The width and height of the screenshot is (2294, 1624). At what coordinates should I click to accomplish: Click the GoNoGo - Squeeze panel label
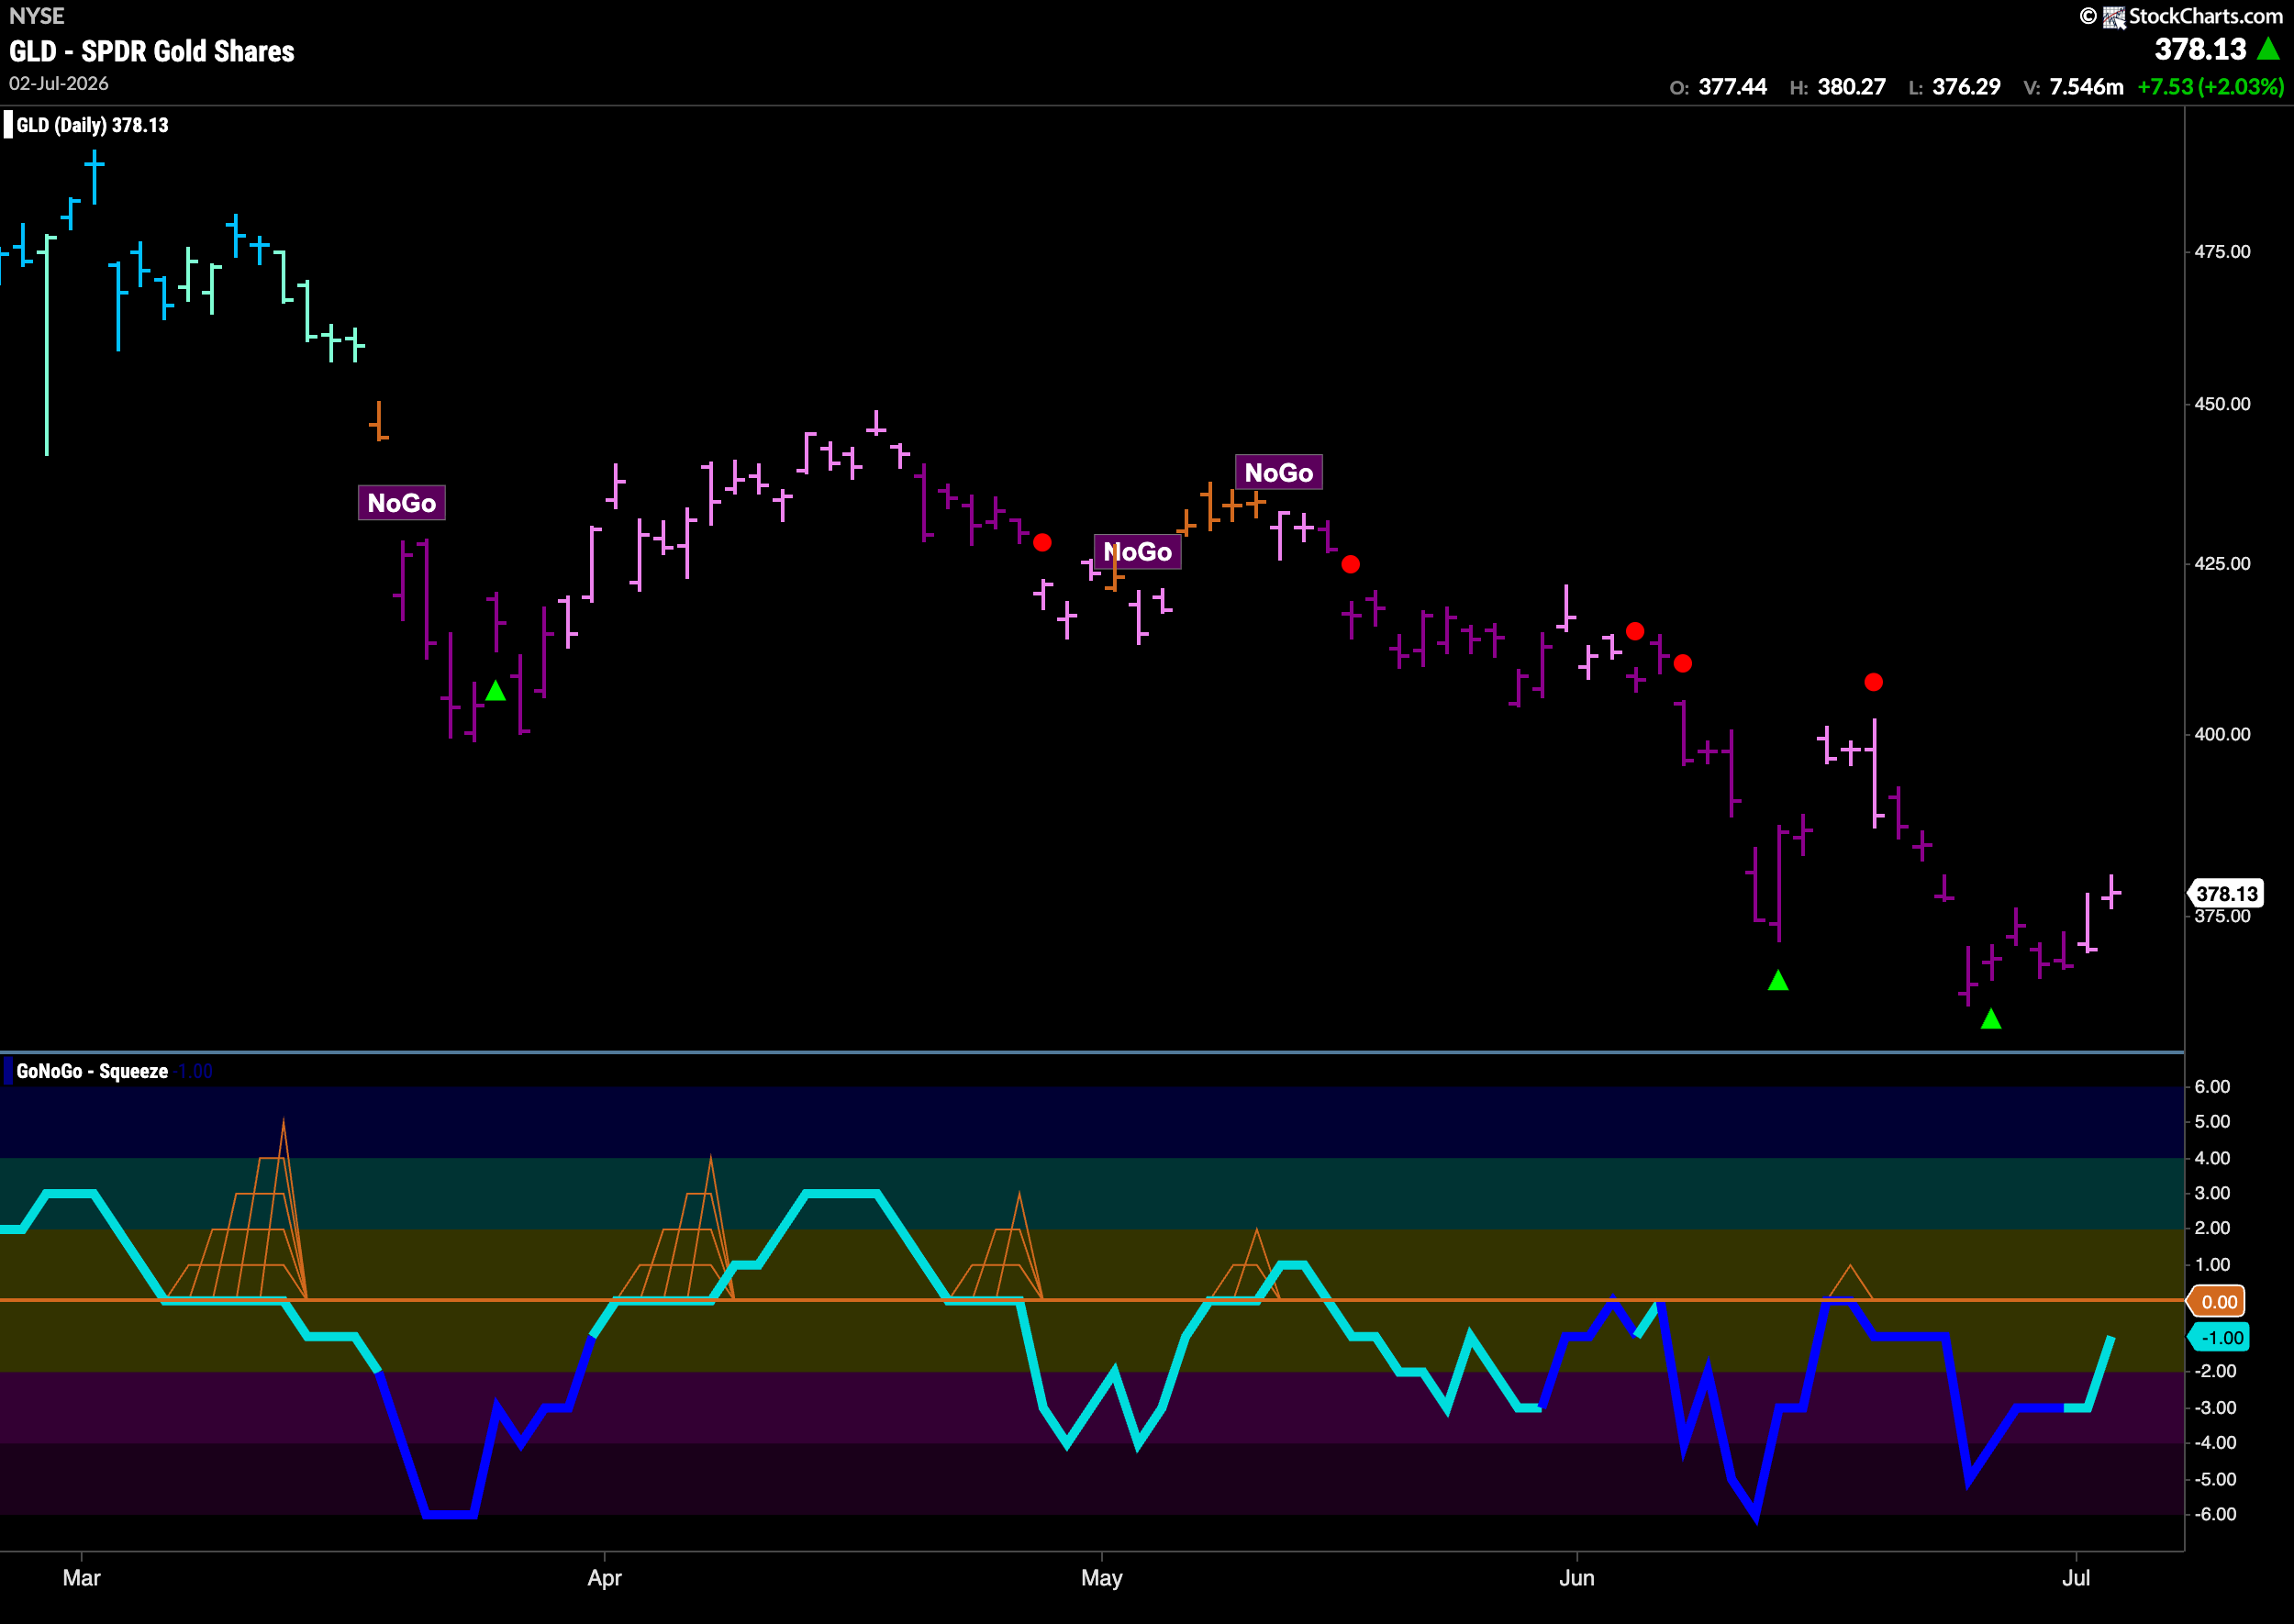[x=92, y=1071]
